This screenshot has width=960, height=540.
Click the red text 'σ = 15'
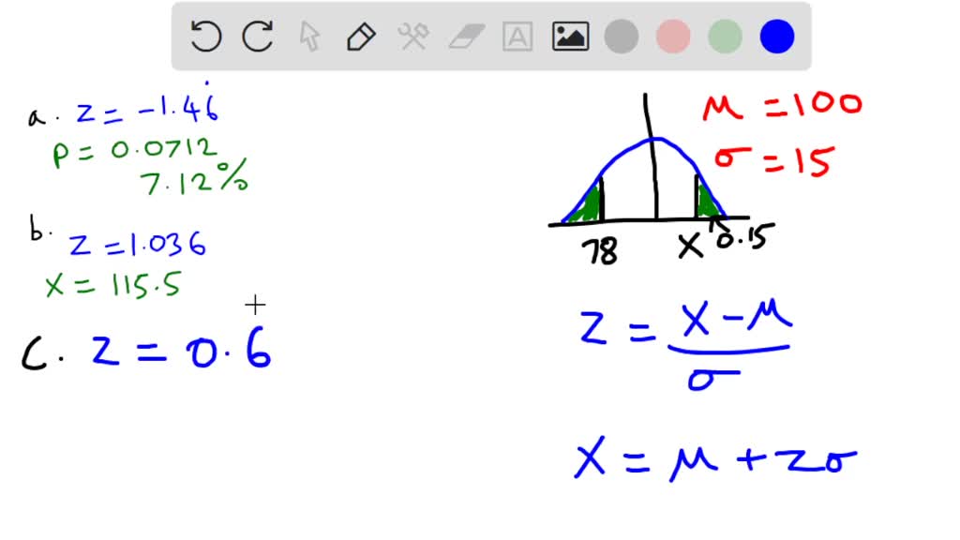click(x=773, y=161)
